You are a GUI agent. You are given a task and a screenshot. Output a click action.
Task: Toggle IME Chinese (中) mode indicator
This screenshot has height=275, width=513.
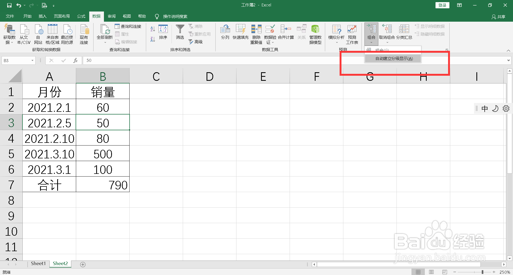484,109
